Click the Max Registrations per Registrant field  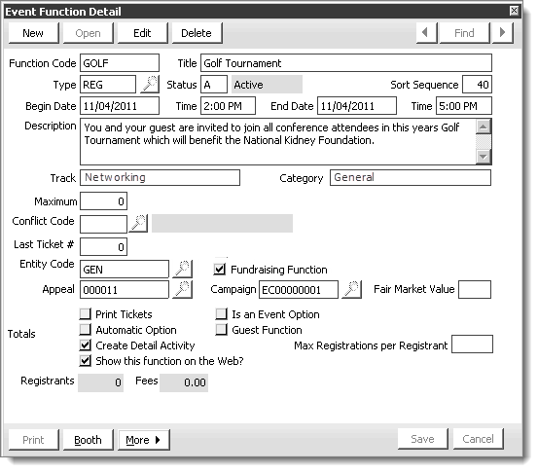[x=472, y=345]
